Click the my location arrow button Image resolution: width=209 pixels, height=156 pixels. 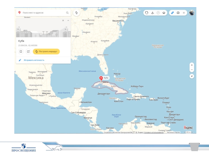click(192, 76)
